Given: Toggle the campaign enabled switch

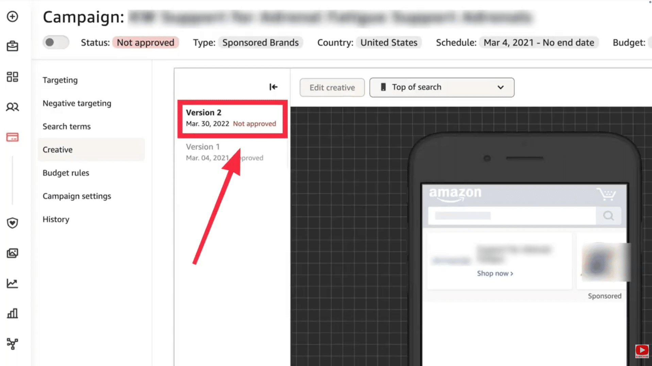Looking at the screenshot, I should [x=56, y=42].
